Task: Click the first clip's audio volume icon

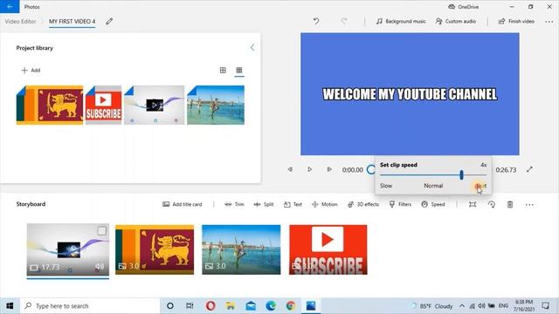Action: coord(100,267)
